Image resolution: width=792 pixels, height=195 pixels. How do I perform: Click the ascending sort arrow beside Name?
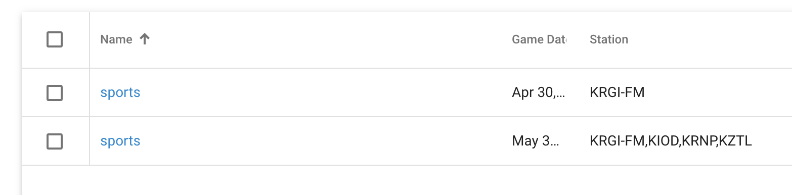tap(145, 39)
